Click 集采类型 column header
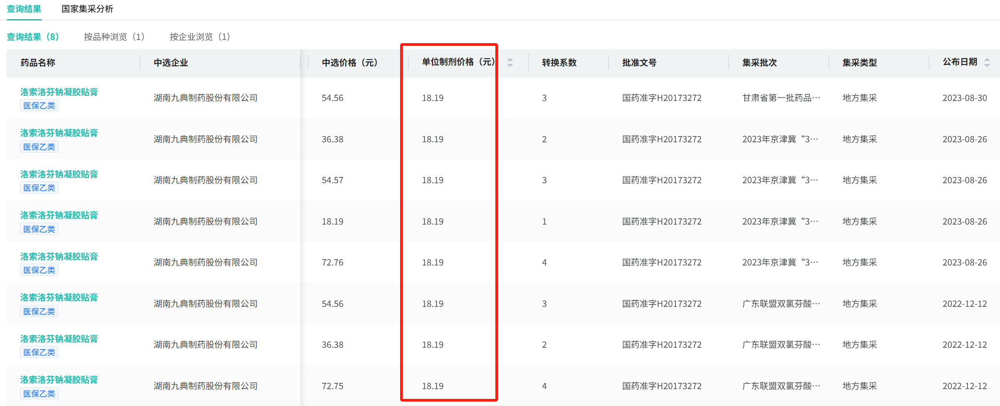This screenshot has height=406, width=1000. click(859, 63)
